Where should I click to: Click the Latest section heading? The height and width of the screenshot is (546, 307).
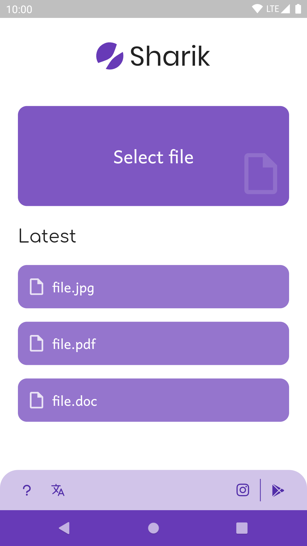tap(47, 236)
